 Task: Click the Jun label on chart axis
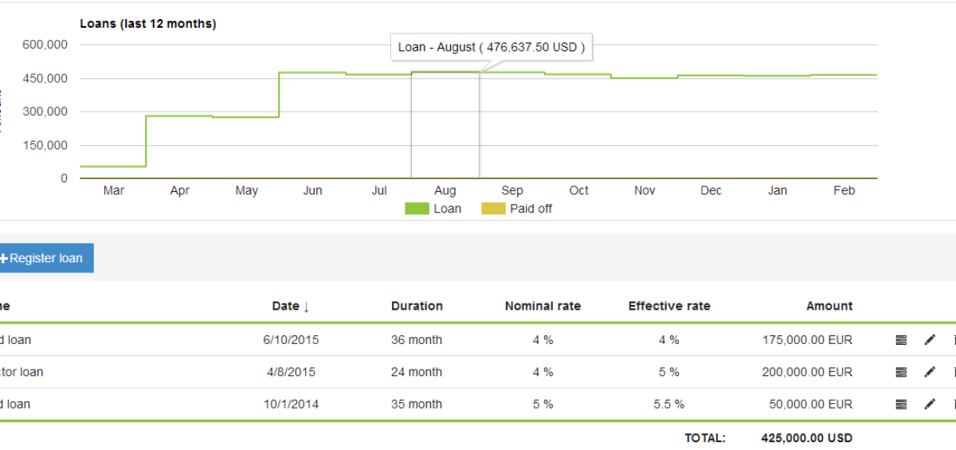click(x=313, y=190)
